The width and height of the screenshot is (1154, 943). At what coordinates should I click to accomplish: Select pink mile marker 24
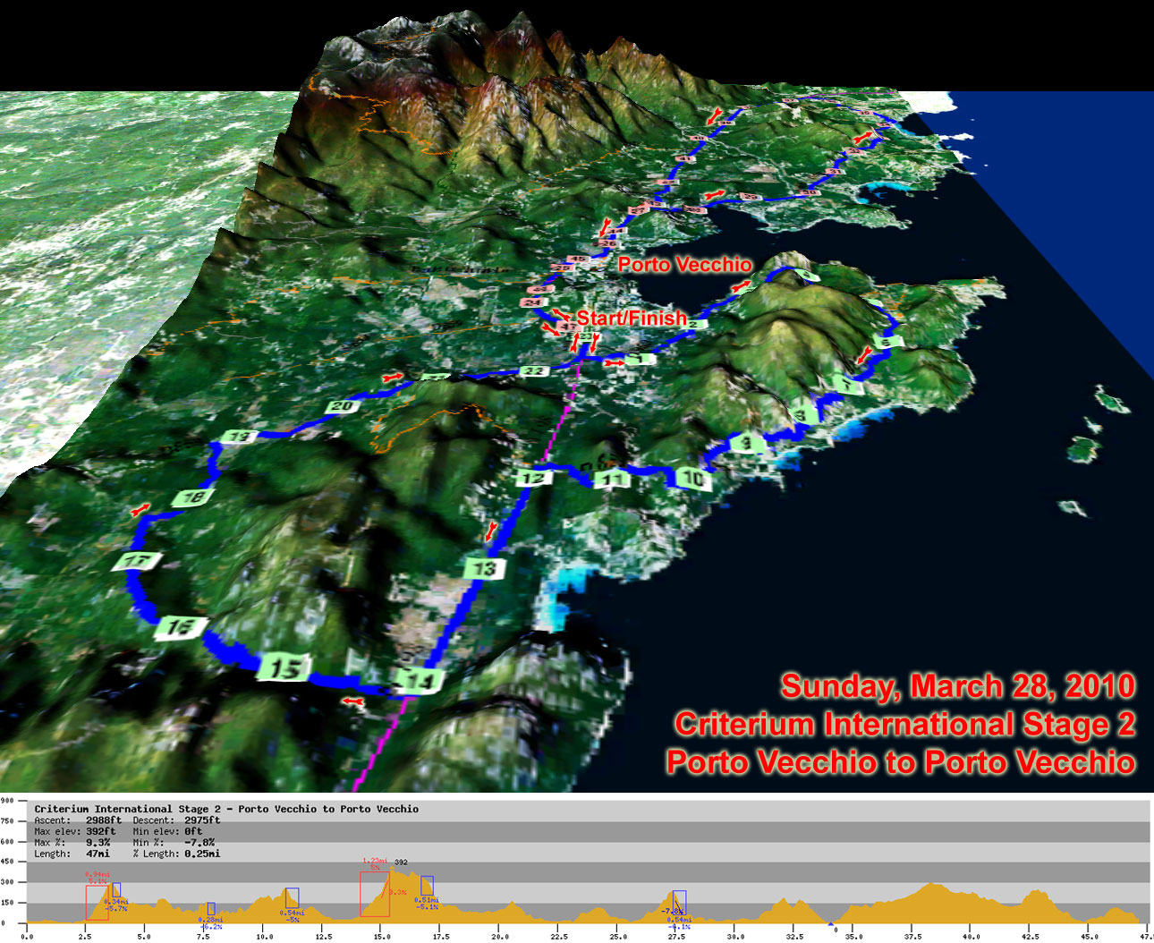coord(533,302)
